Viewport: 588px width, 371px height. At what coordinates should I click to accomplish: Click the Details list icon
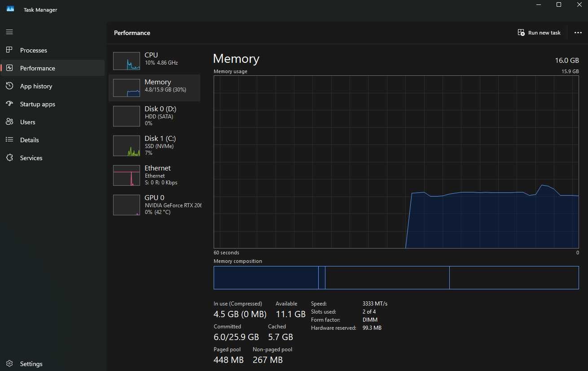tap(9, 140)
